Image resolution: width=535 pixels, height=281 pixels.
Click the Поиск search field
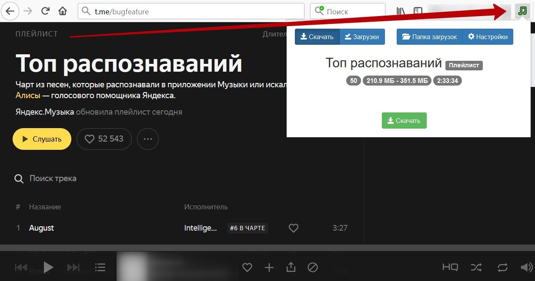[x=348, y=11]
